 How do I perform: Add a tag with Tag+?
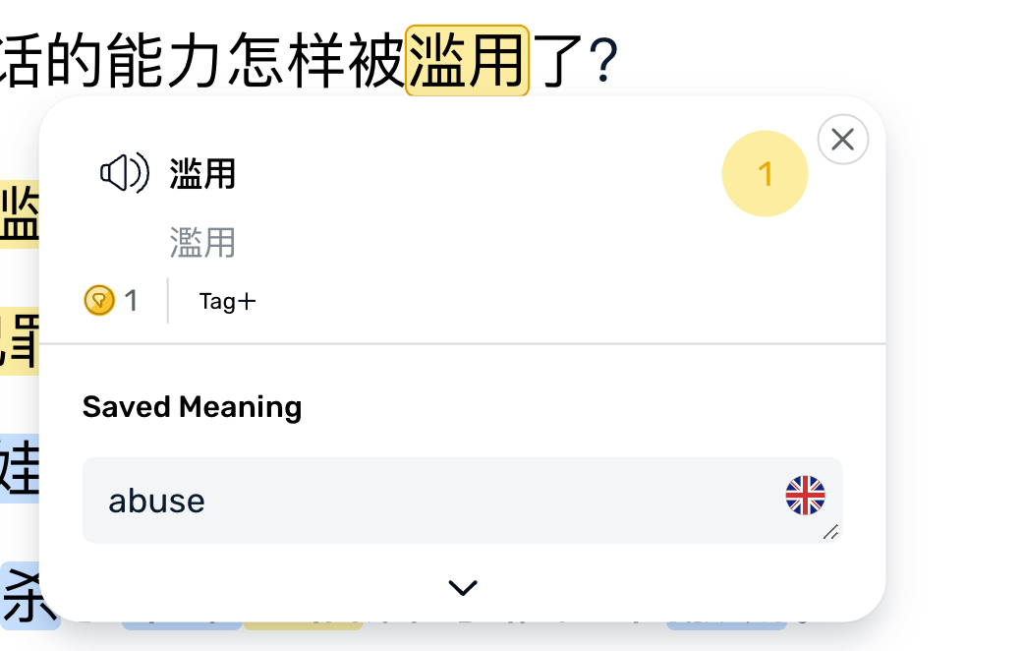(227, 301)
